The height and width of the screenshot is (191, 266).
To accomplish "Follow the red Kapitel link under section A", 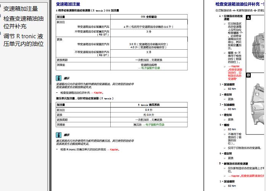I will point(235,73).
